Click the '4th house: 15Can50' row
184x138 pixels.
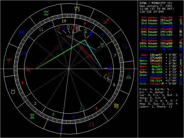click(x=161, y=26)
